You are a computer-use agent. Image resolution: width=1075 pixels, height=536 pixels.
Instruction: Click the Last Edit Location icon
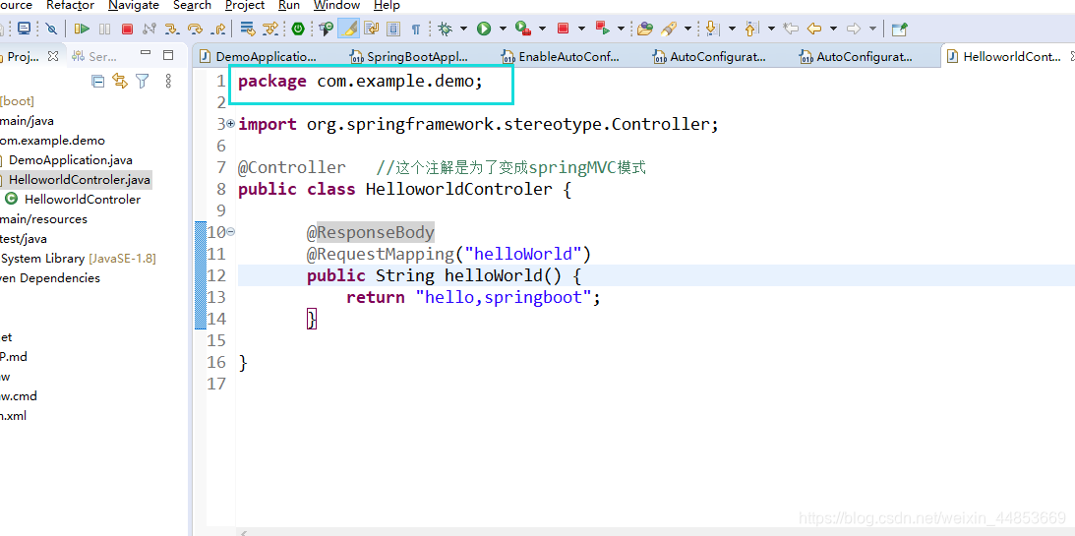coord(791,29)
